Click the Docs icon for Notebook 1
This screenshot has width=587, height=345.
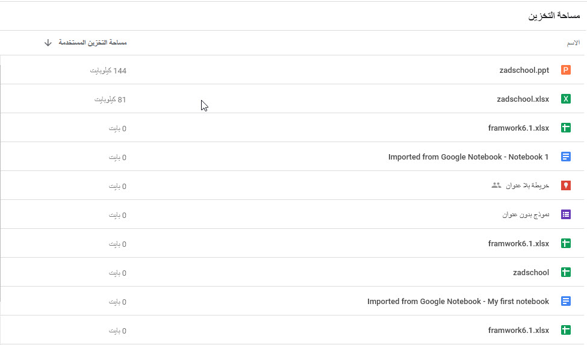pos(566,157)
